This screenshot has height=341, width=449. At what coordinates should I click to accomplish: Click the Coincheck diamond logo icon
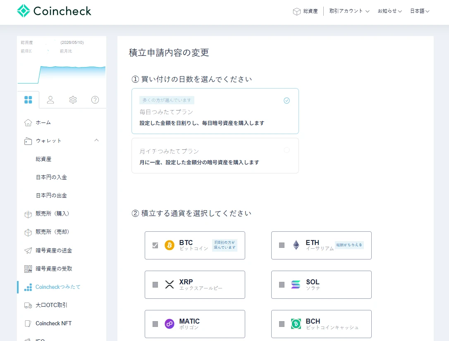24,11
